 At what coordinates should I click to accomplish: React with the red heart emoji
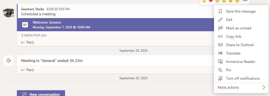coord(211,1)
